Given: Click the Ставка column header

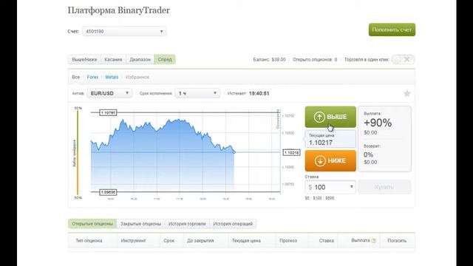Looking at the screenshot, I should coord(327,241).
